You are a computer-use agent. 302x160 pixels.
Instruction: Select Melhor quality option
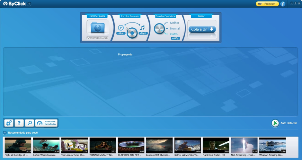click(x=174, y=23)
